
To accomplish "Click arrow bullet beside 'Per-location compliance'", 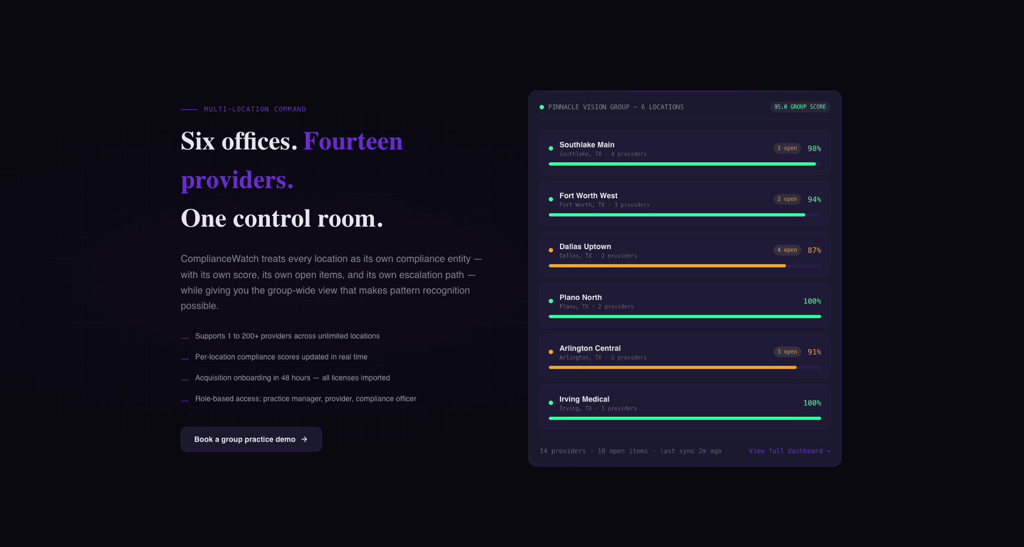I will [x=185, y=359].
